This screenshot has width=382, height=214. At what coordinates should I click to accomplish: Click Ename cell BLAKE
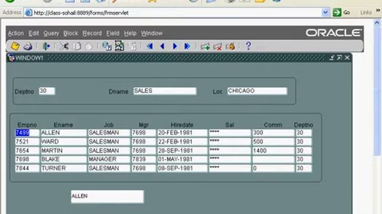63,159
